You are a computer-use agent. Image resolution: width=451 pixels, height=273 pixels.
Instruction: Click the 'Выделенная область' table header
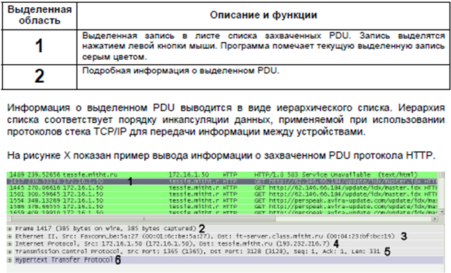pyautogui.click(x=40, y=15)
